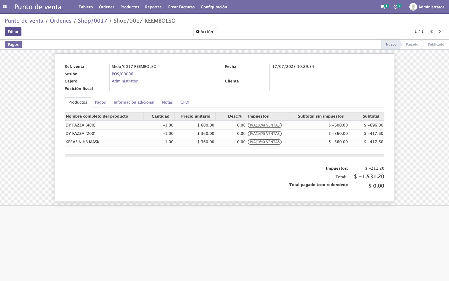Screen dimensions: 449x281
Task: Go to the previous record arrow
Action: [x=431, y=32]
